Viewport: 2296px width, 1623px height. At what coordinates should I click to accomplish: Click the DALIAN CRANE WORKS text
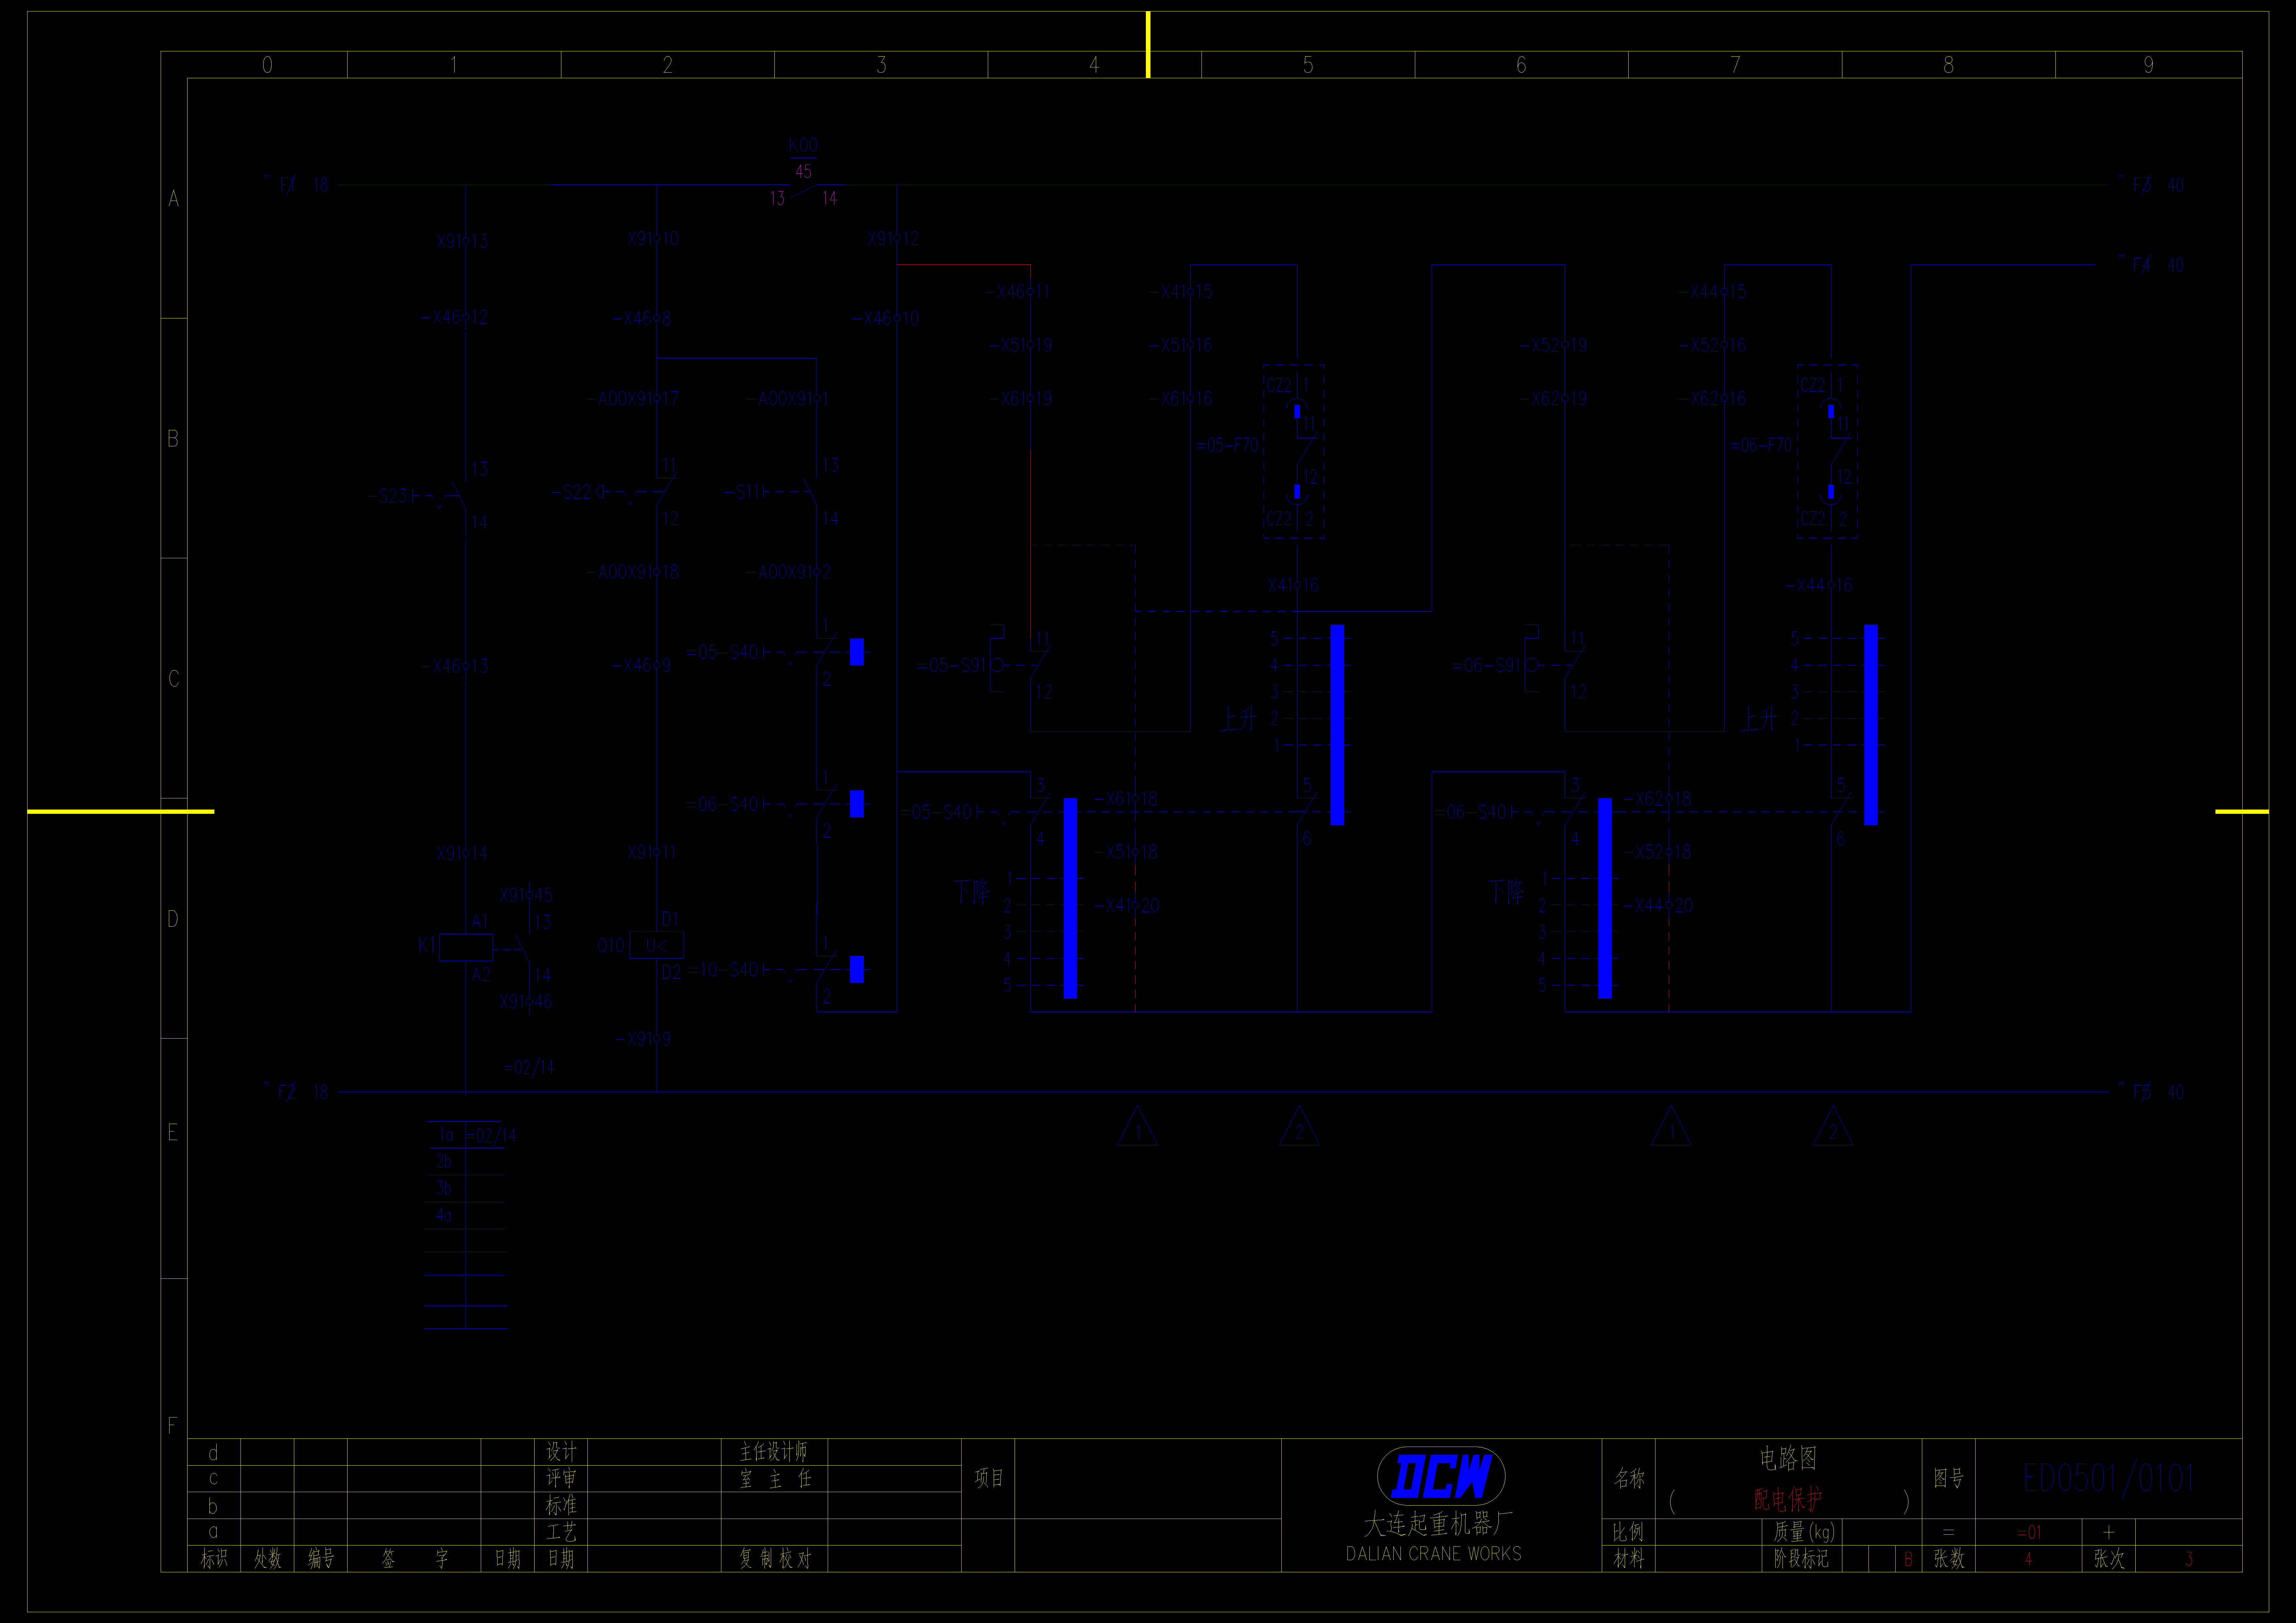[x=1434, y=1554]
